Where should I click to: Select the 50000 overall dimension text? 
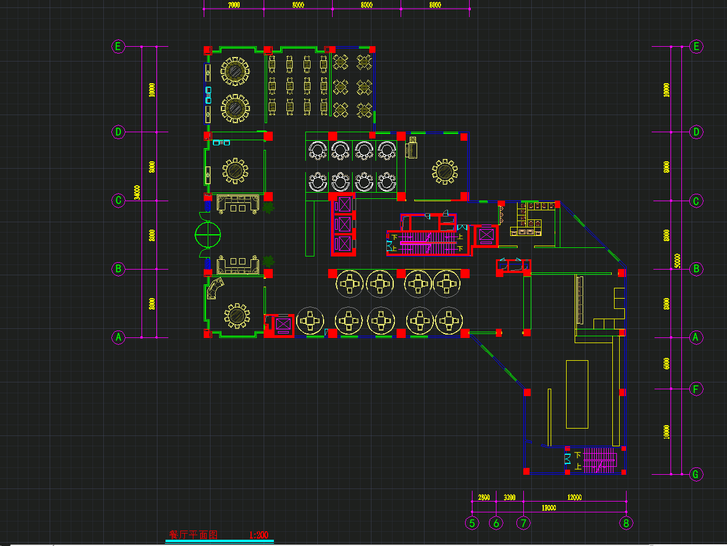click(677, 261)
